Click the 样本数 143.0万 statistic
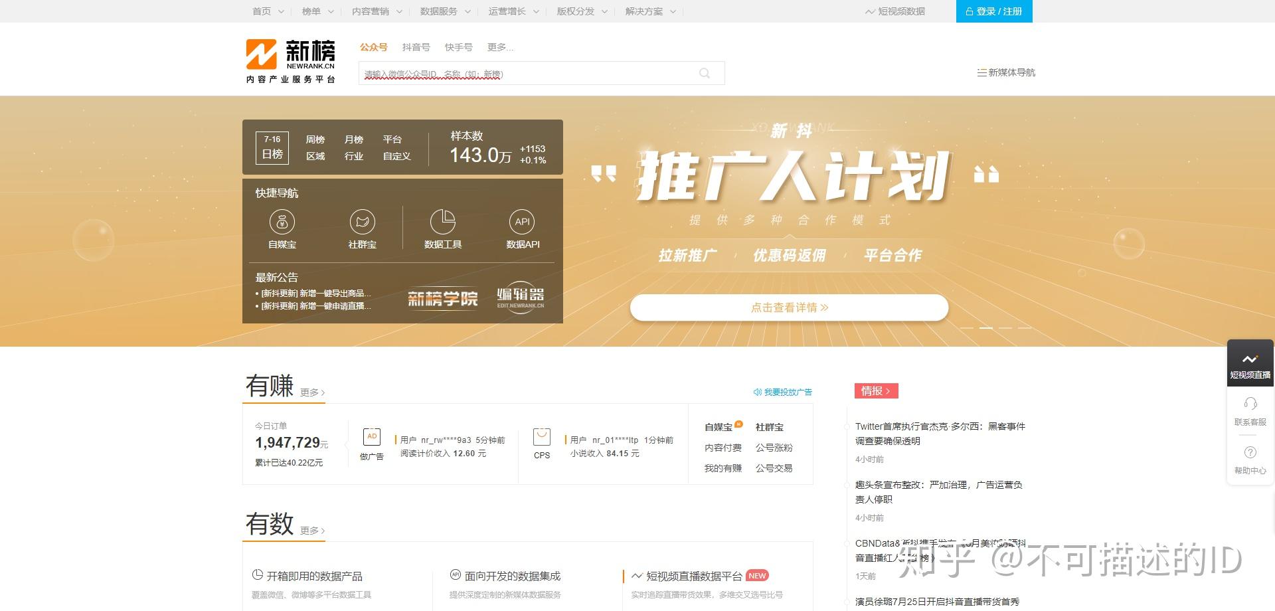Viewport: 1275px width, 611px height. pos(497,147)
